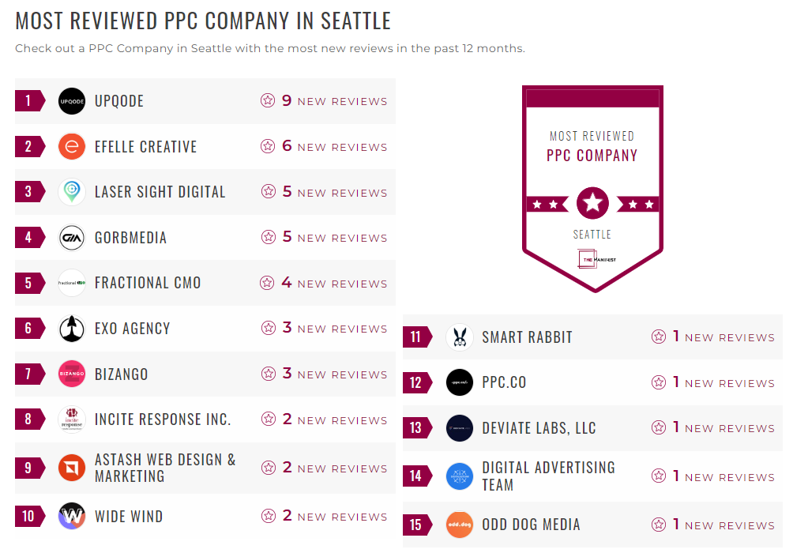The height and width of the screenshot is (553, 793).
Task: Click the Smart Rabbit bunny logo
Action: tap(460, 337)
